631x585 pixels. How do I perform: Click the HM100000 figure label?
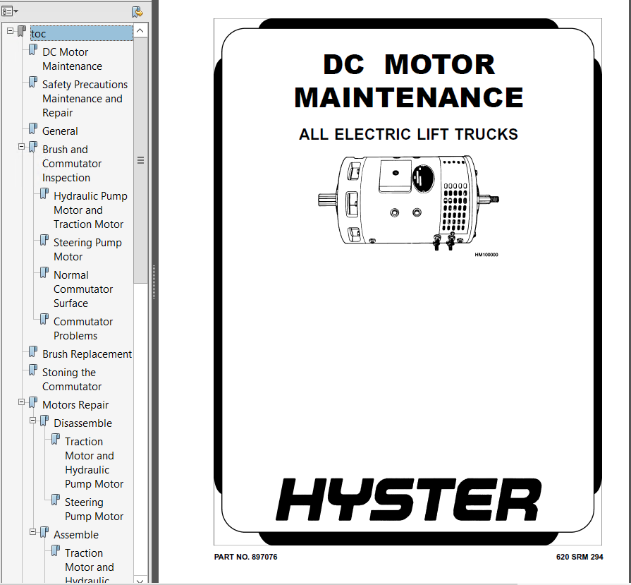486,255
